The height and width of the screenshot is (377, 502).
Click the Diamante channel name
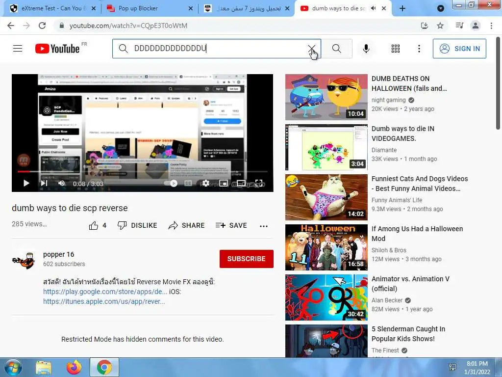[384, 150]
